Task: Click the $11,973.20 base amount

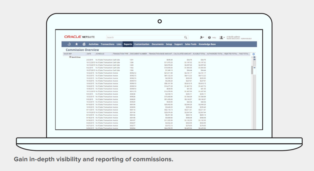Action: pyautogui.click(x=169, y=62)
